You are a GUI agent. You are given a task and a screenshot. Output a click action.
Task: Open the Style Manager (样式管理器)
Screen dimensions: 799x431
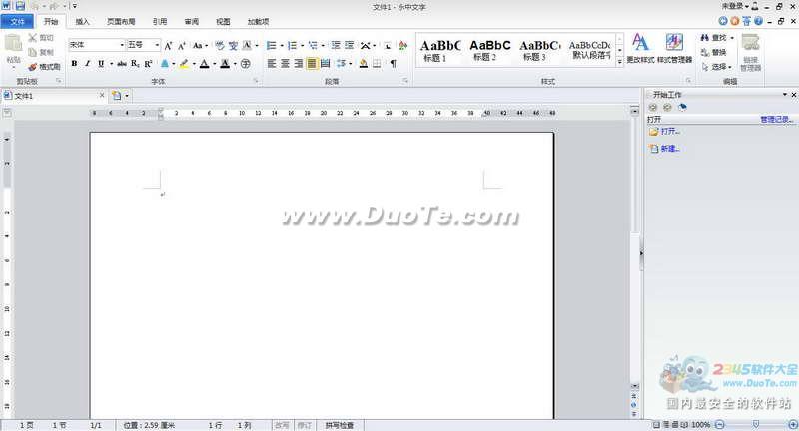point(674,48)
